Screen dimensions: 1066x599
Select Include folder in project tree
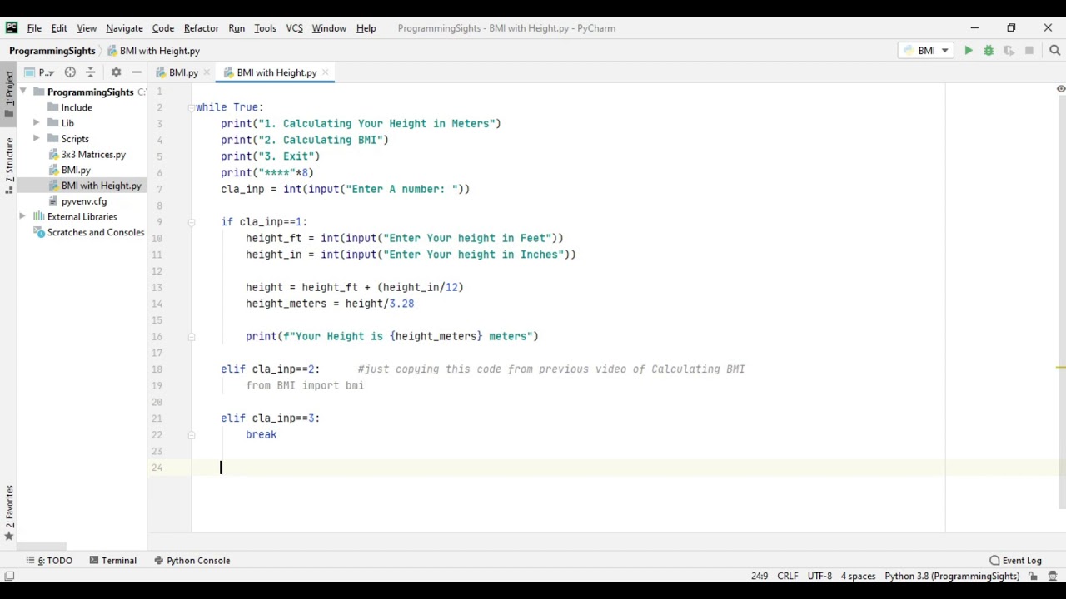[77, 107]
